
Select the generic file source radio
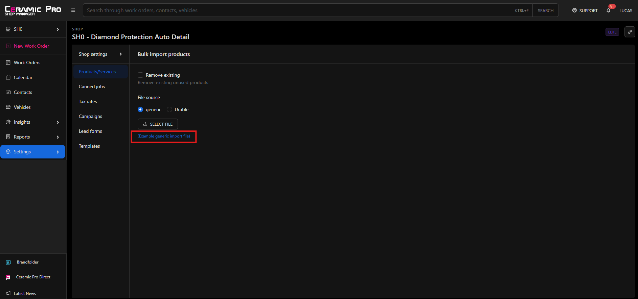[x=140, y=109]
